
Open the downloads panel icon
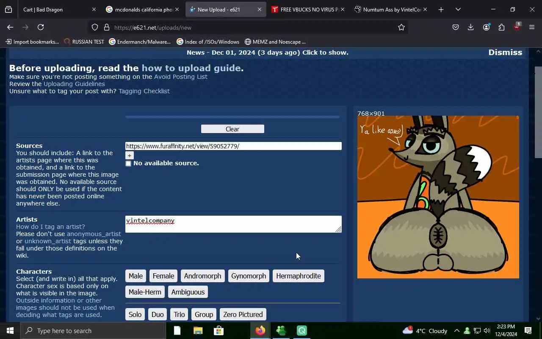(x=470, y=27)
